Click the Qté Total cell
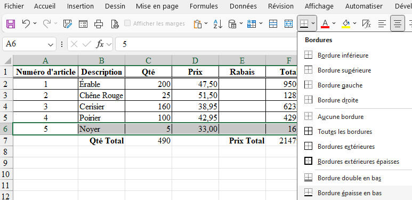The width and height of the screenshot is (412, 200). [x=101, y=141]
